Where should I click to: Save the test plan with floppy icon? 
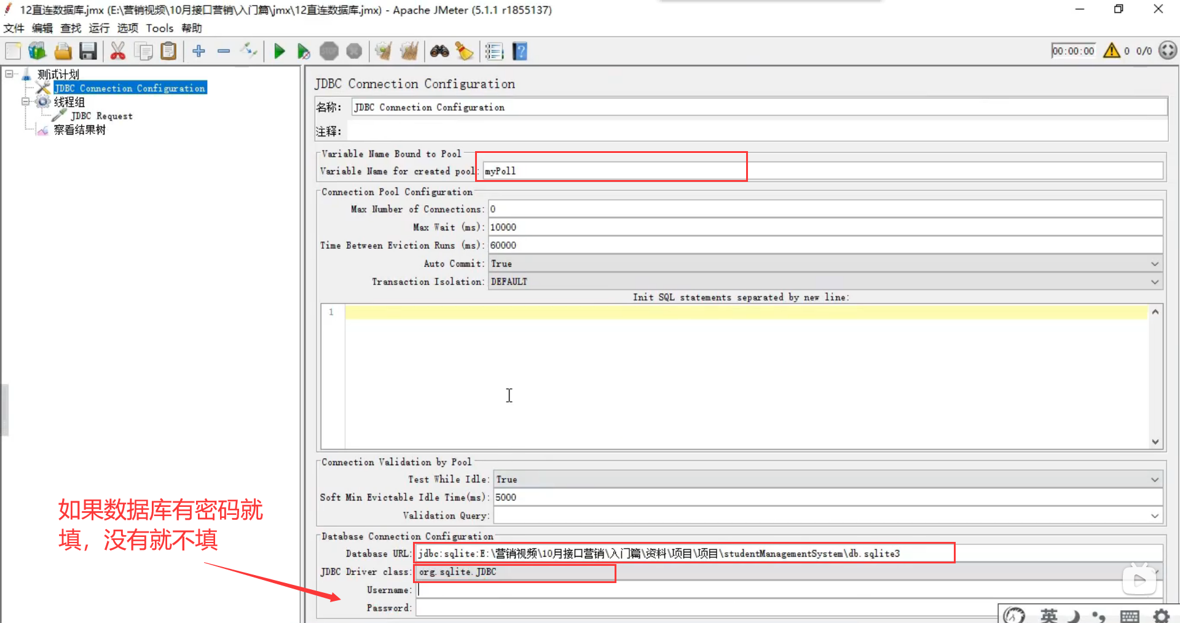[x=88, y=51]
